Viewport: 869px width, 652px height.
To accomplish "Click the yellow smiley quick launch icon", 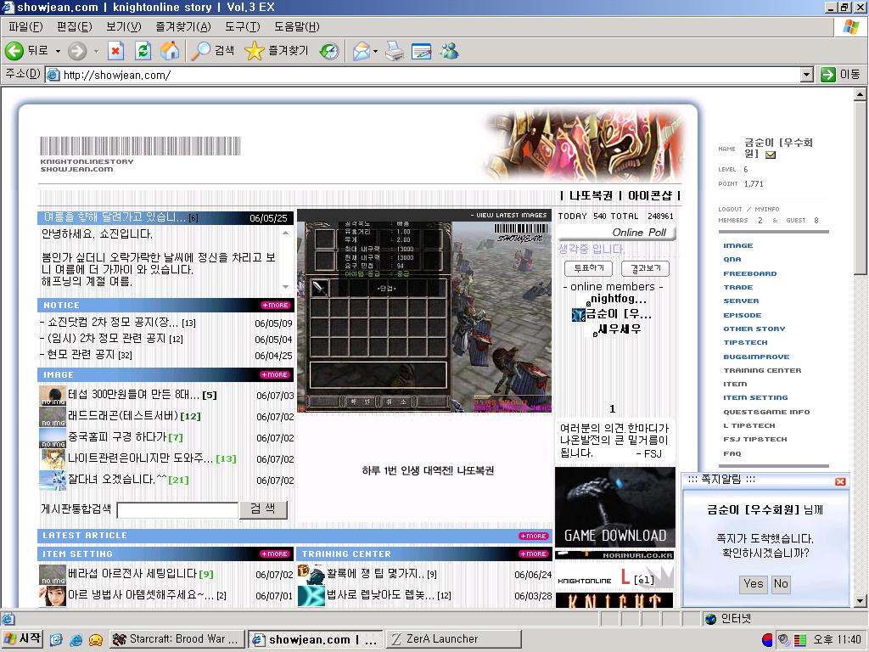I will [x=97, y=640].
